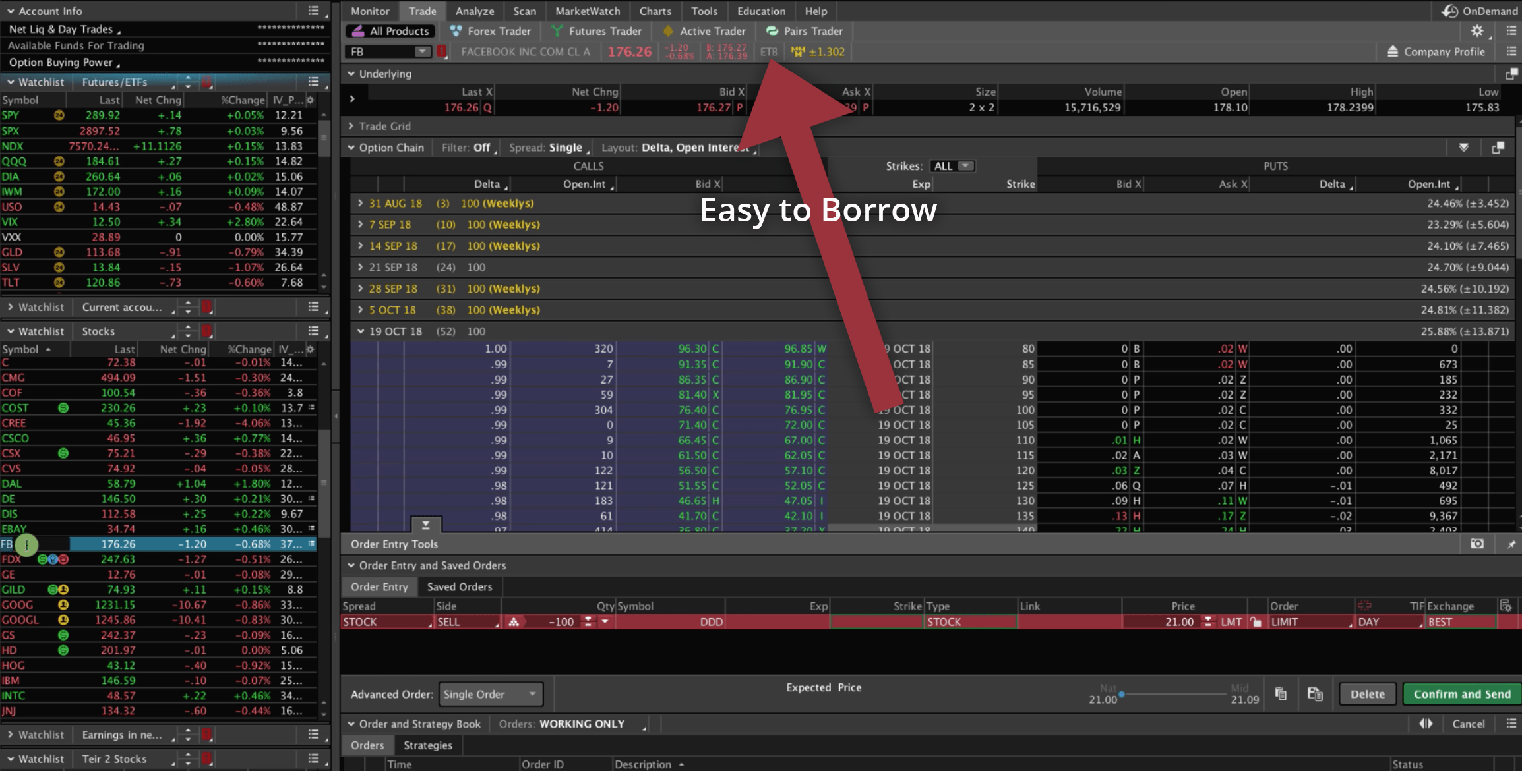Switch to the Strategies tab

tap(428, 745)
